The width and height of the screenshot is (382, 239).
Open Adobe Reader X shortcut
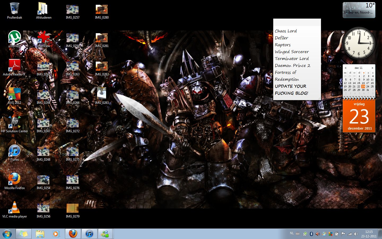tap(14, 66)
